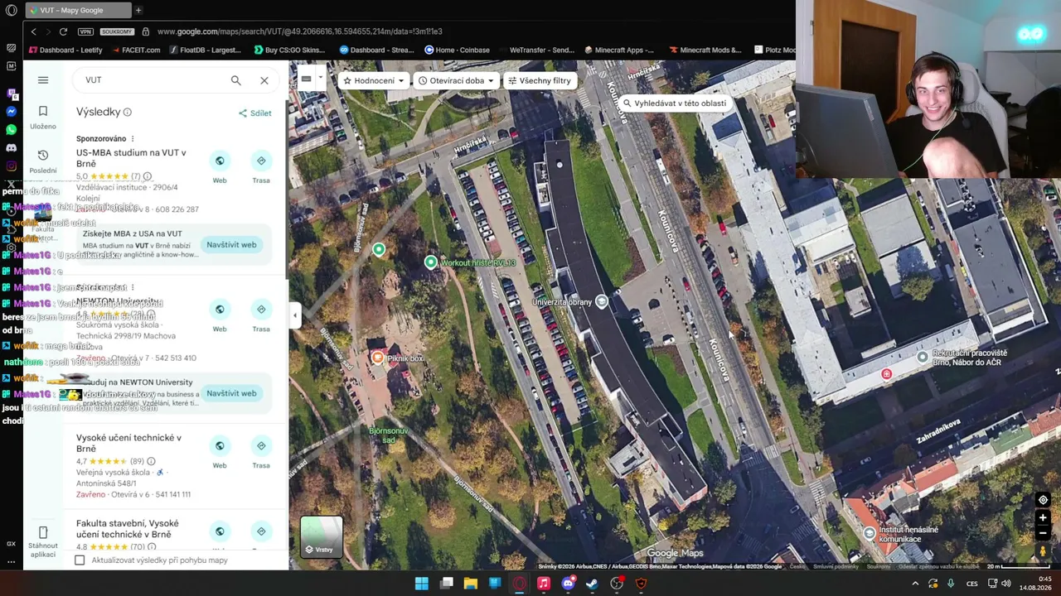The height and width of the screenshot is (596, 1061).
Task: Open the Hodnocení rating filter dropdown
Action: (374, 80)
